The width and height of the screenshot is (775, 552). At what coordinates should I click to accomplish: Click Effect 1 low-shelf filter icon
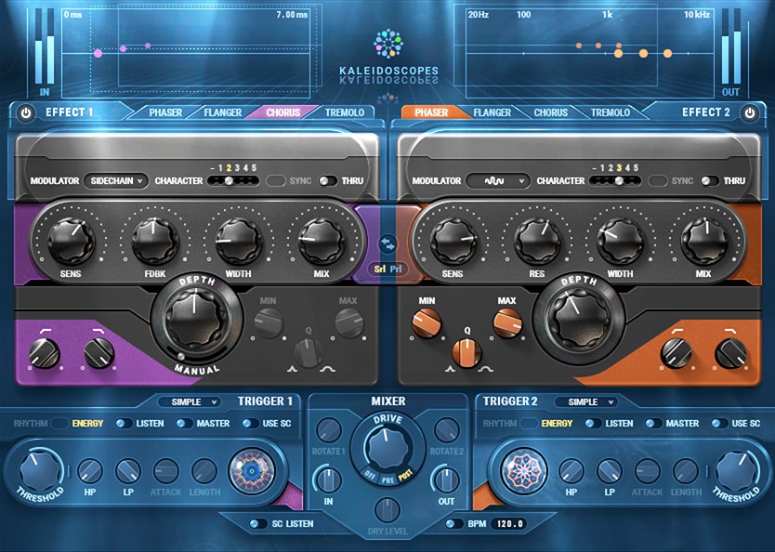pyautogui.click(x=47, y=330)
